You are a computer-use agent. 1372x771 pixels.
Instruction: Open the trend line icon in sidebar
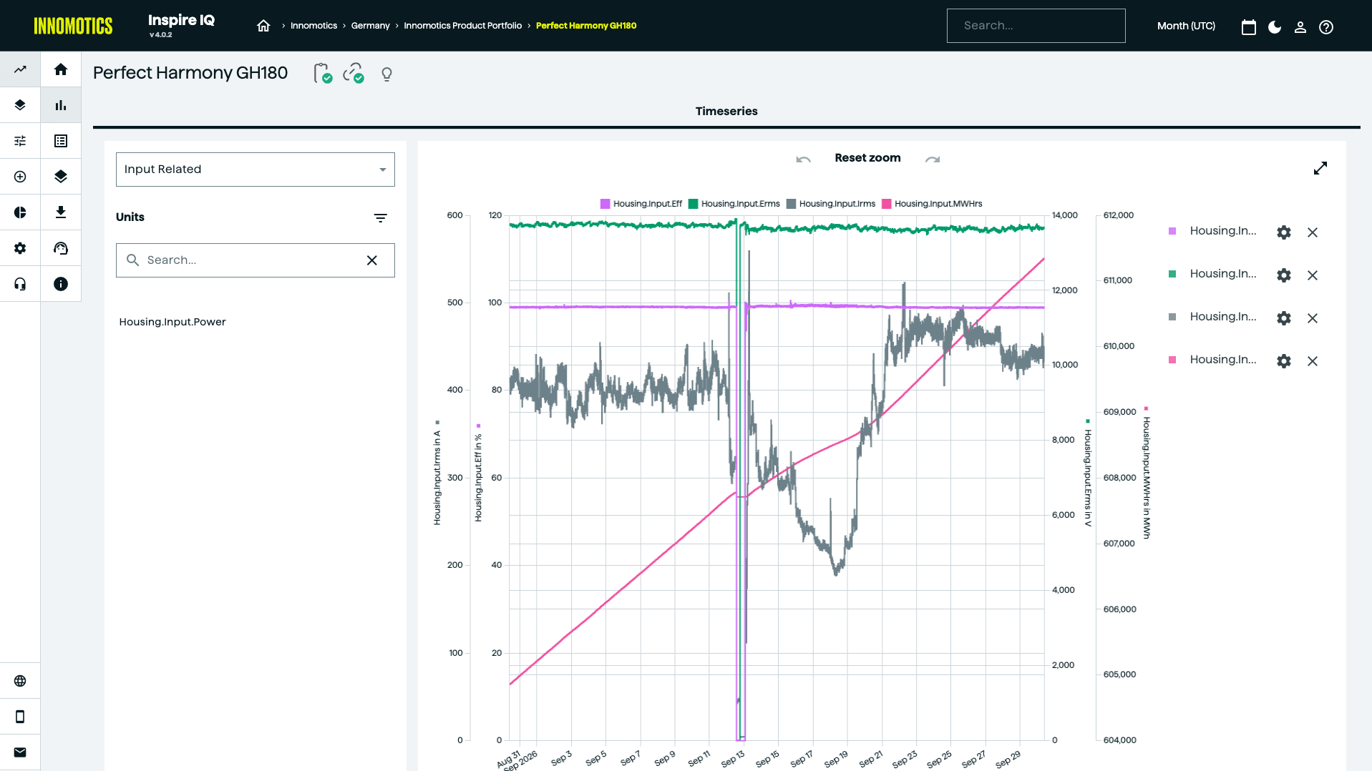point(20,69)
